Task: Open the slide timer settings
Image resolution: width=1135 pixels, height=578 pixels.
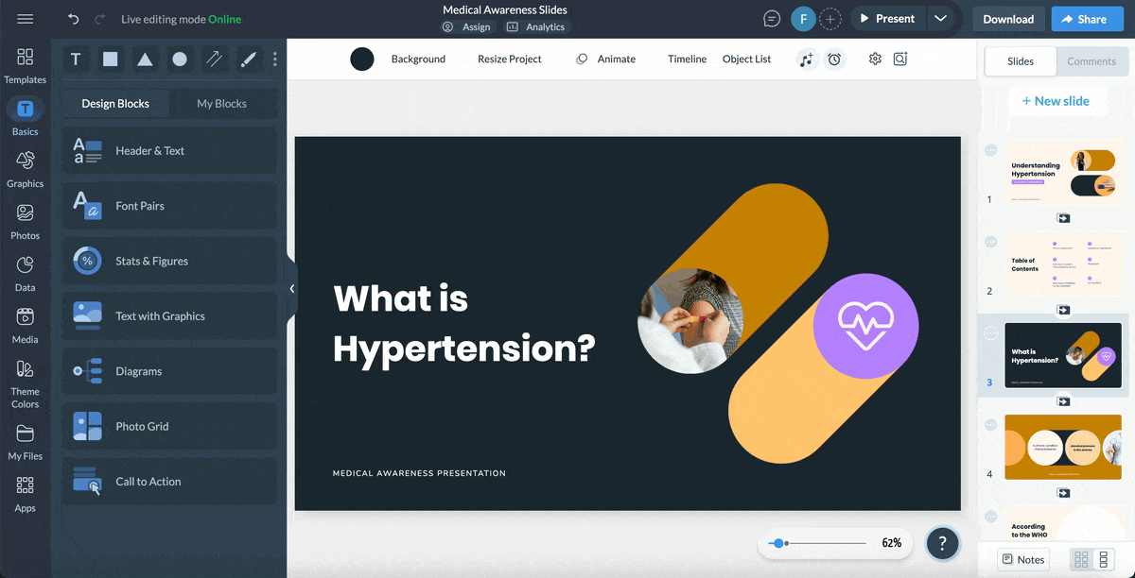Action: pos(834,59)
